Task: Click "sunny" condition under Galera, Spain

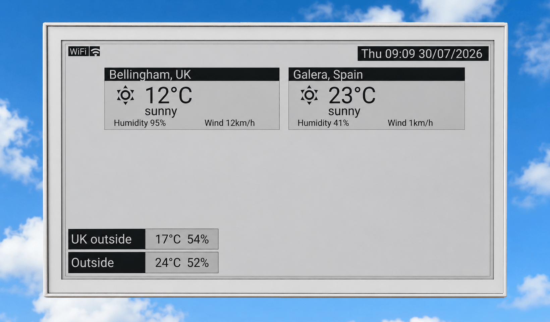Action: click(344, 111)
